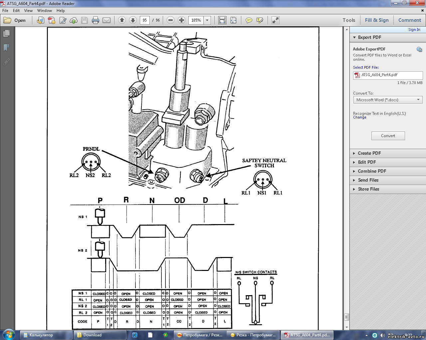
Task: Click the menu bar document close X
Action: 423,11
